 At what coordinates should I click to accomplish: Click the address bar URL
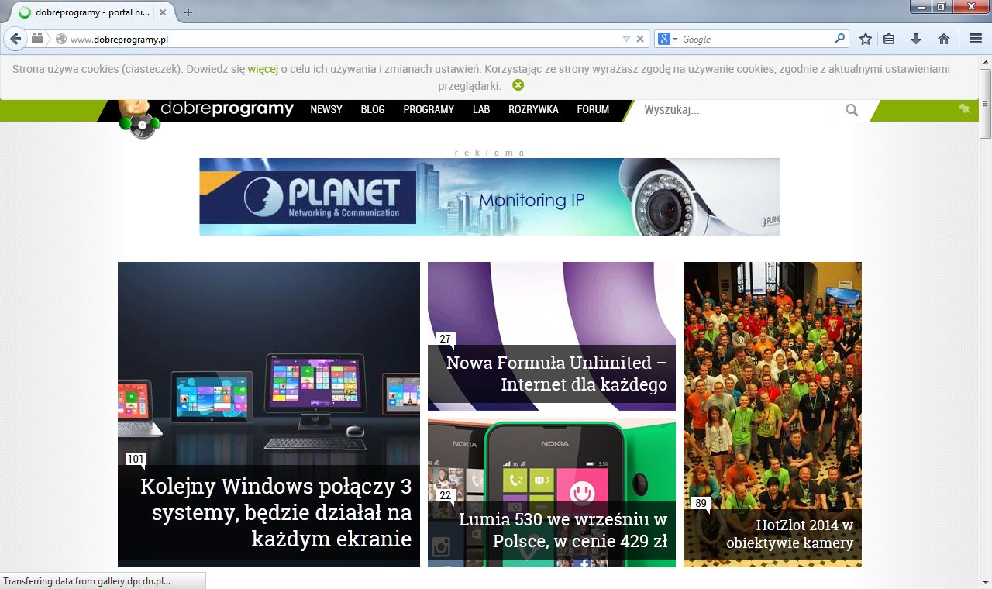pyautogui.click(x=119, y=40)
